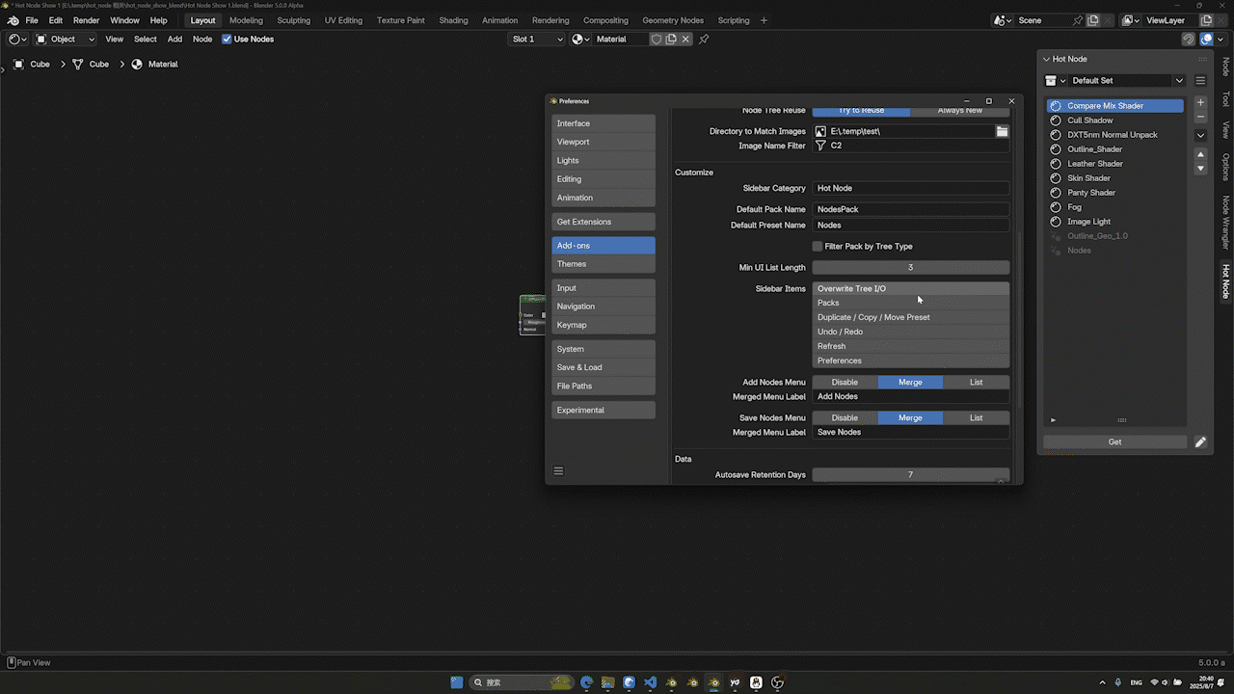Toggle the Use Nodes checkbox

tap(227, 40)
